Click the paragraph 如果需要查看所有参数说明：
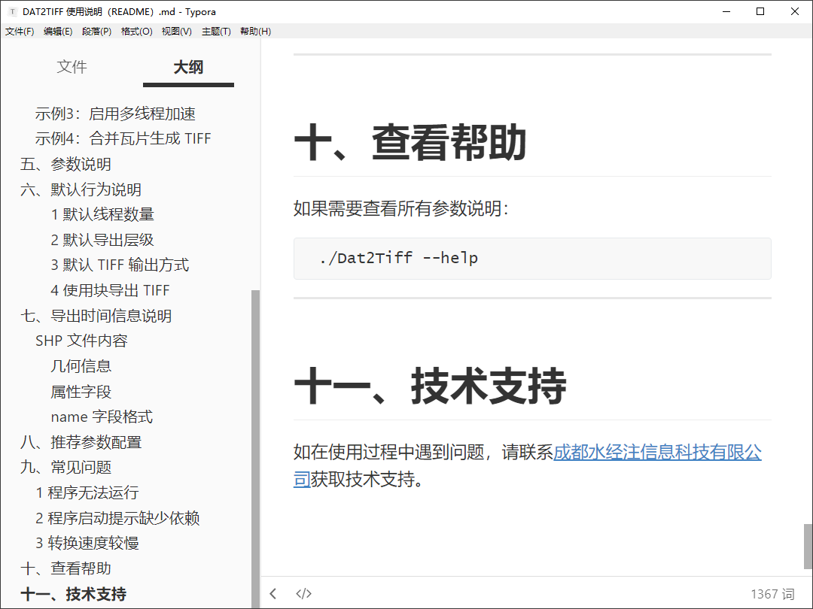The image size is (813, 609). [x=401, y=208]
